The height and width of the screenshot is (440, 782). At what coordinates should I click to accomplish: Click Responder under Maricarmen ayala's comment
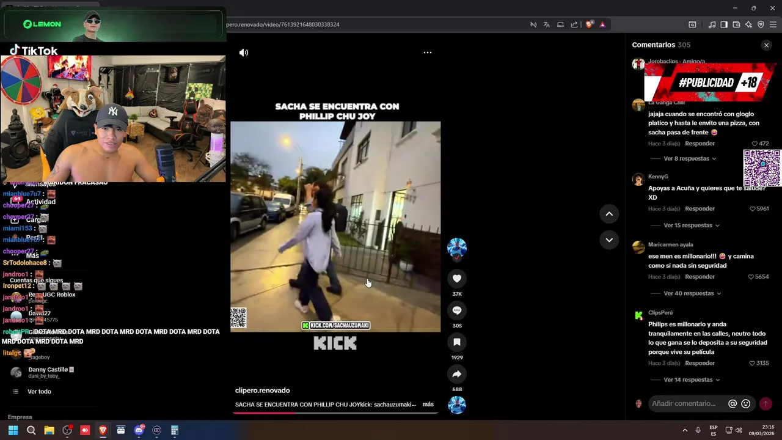coord(700,277)
